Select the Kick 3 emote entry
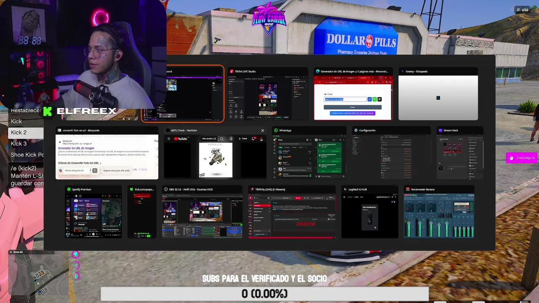Image resolution: width=539 pixels, height=303 pixels. point(26,144)
